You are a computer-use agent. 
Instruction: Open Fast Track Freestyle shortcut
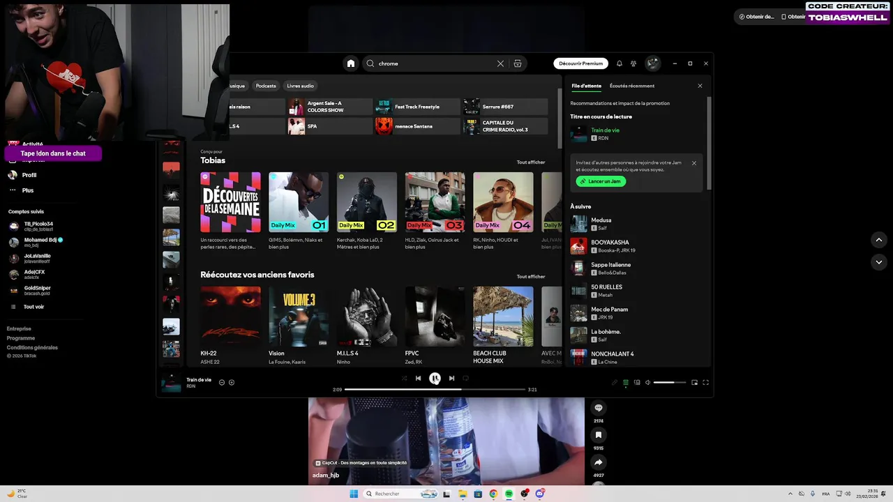coord(417,107)
